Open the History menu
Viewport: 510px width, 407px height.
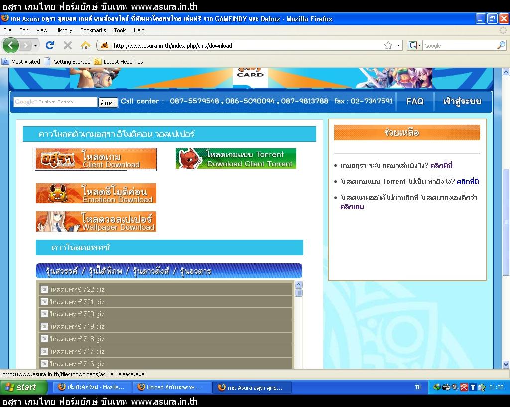tap(64, 30)
